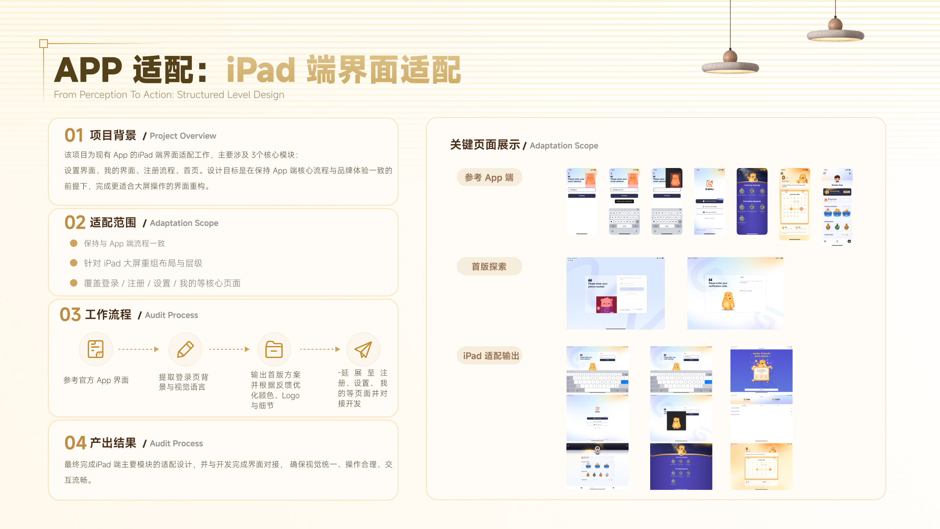The image size is (940, 529).
Task: Open the orange calendar iPad output
Action: (x=761, y=466)
